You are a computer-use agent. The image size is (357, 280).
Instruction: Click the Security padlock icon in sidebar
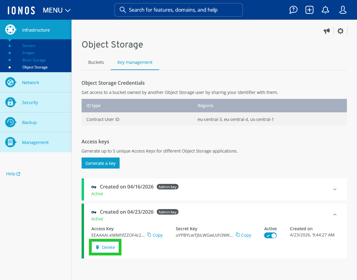tap(10, 102)
